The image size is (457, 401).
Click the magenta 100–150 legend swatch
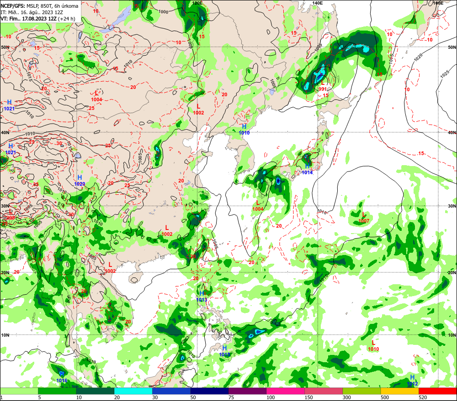pos(286,391)
